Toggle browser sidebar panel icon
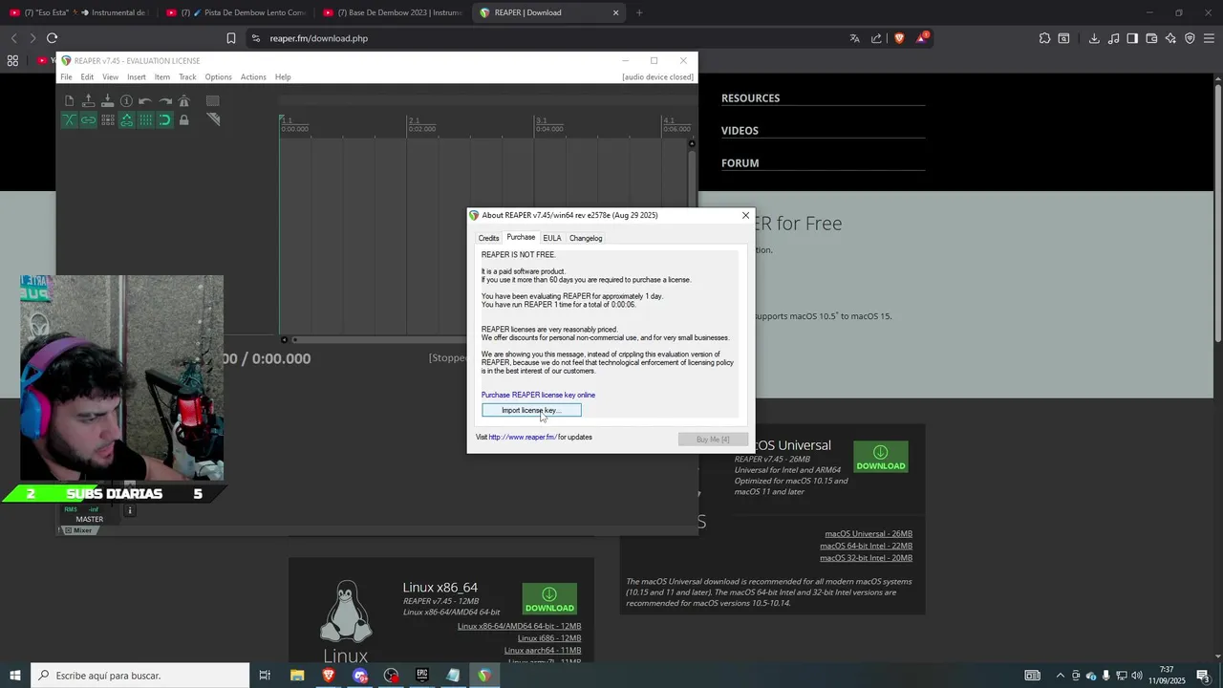Viewport: 1223px width, 688px height. (1132, 38)
